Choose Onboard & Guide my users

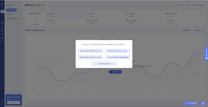(90, 51)
